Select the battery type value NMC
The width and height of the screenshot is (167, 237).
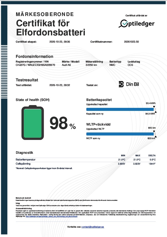pyautogui.click(x=112, y=65)
